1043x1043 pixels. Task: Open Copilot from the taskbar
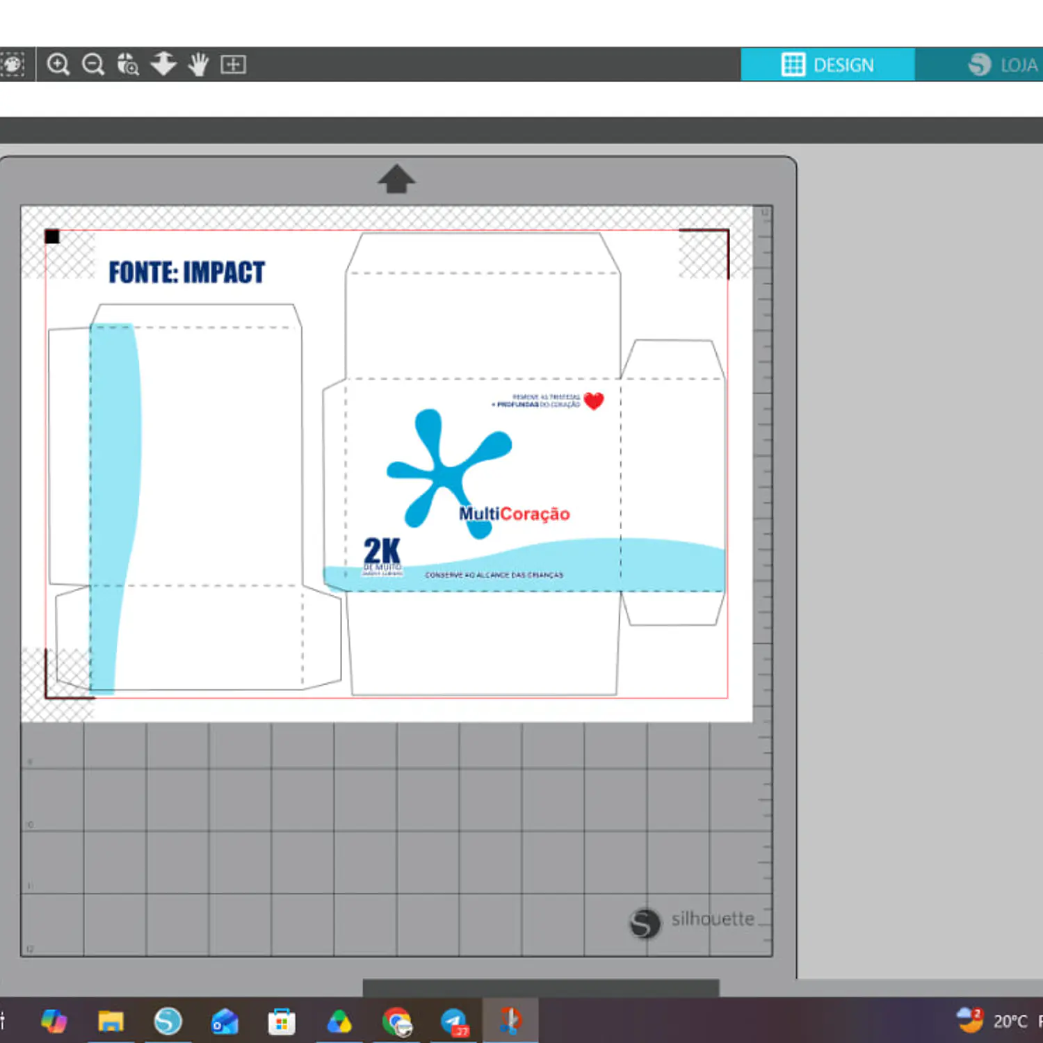click(54, 1021)
